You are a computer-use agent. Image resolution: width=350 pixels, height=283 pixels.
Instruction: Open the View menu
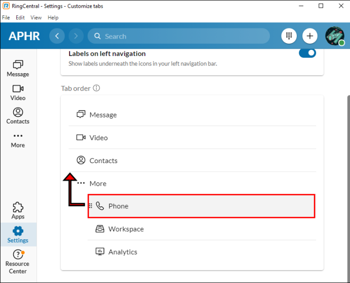click(x=36, y=17)
